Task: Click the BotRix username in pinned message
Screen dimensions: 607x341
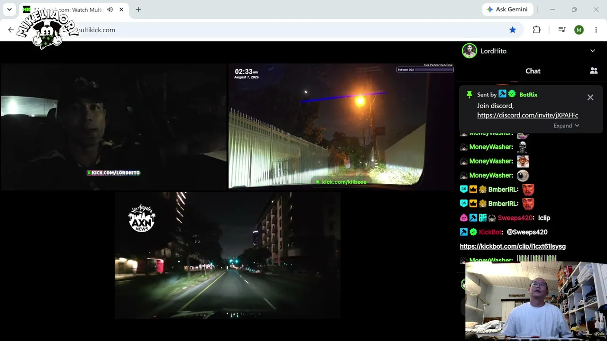Action: pos(528,94)
